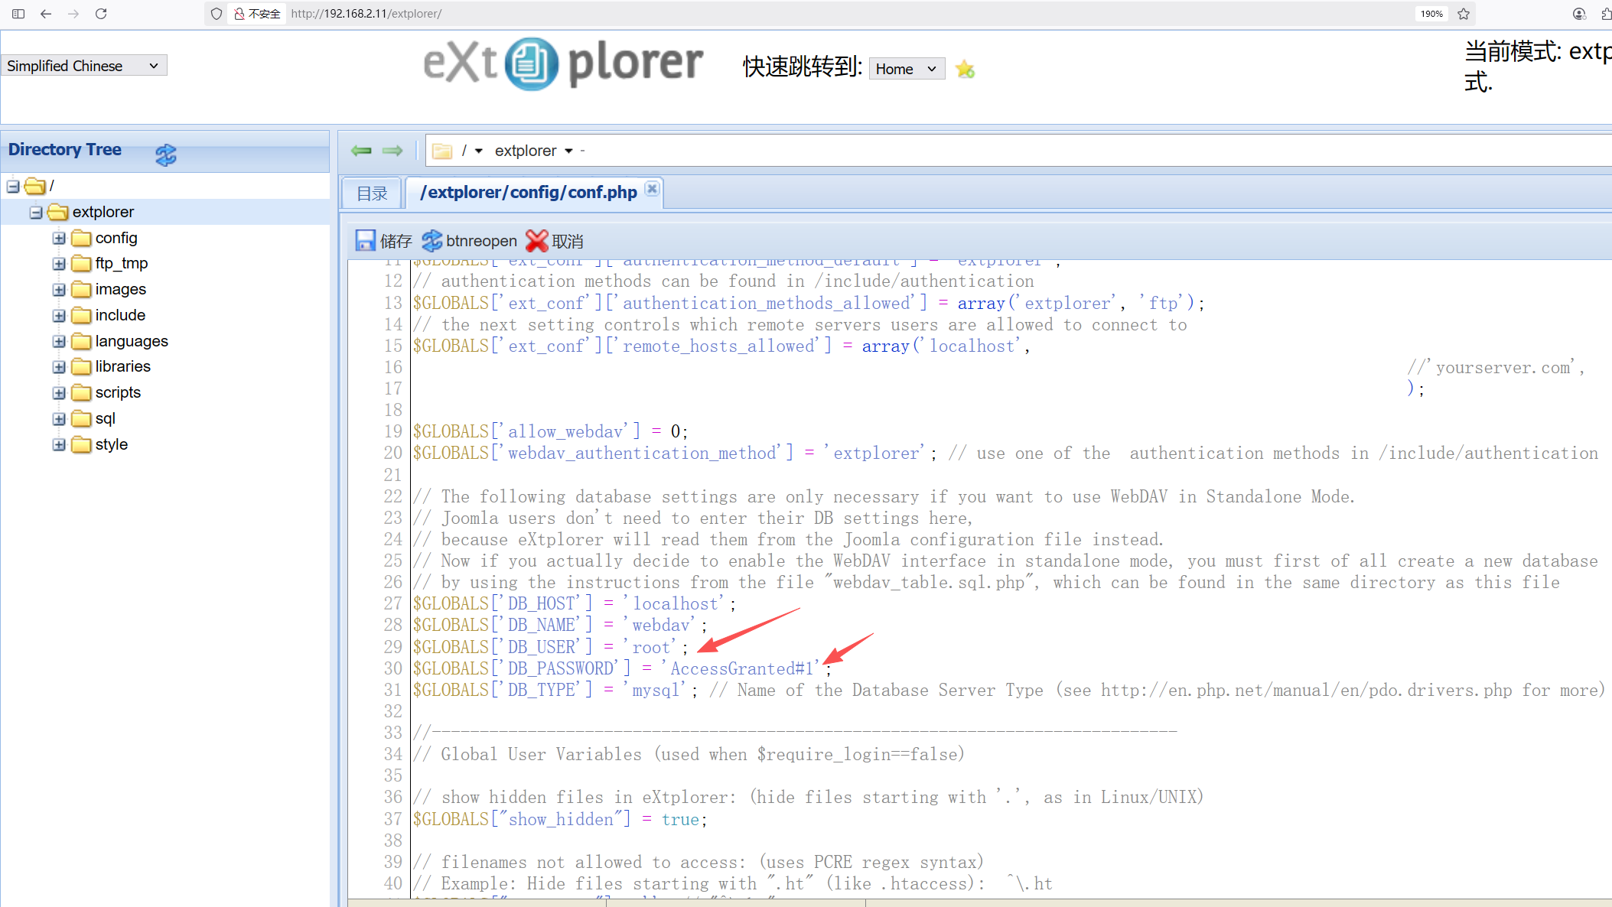Click the btnreopen reload icon

coord(432,241)
